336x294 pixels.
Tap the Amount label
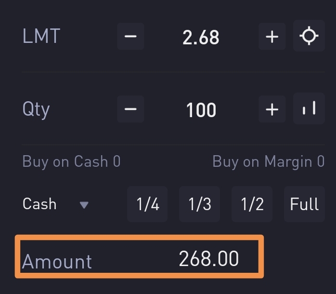57,261
